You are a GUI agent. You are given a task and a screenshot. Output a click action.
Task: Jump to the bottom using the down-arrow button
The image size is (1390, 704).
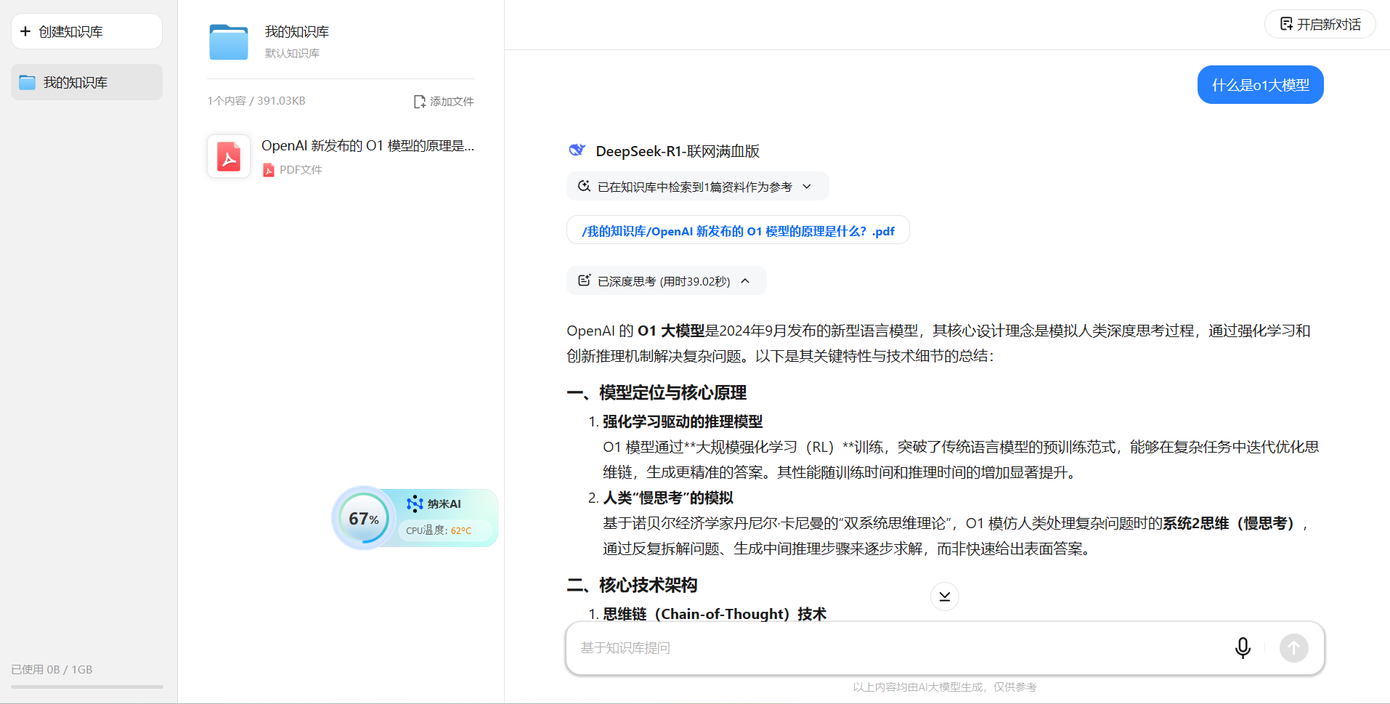pos(944,596)
